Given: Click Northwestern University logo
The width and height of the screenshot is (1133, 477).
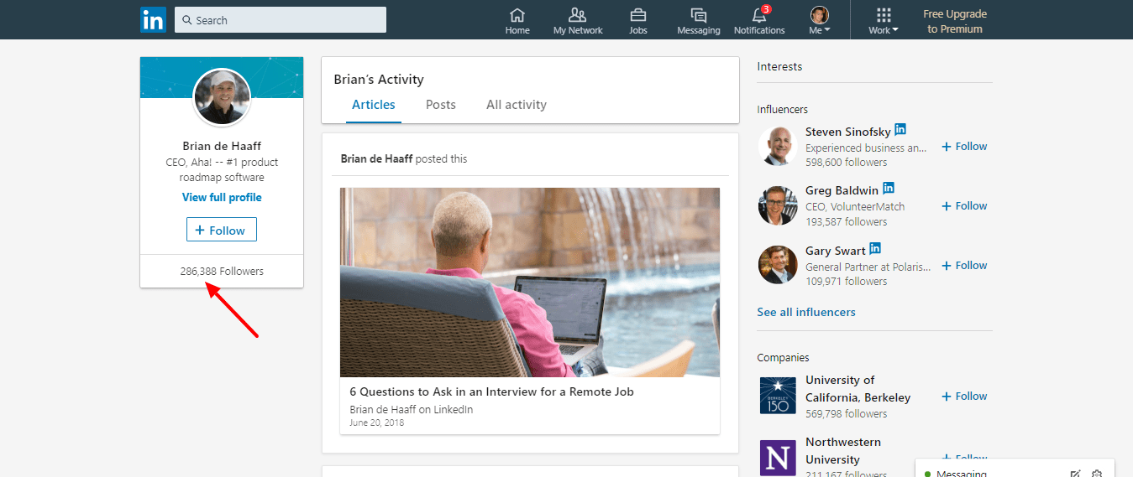Looking at the screenshot, I should [x=777, y=458].
